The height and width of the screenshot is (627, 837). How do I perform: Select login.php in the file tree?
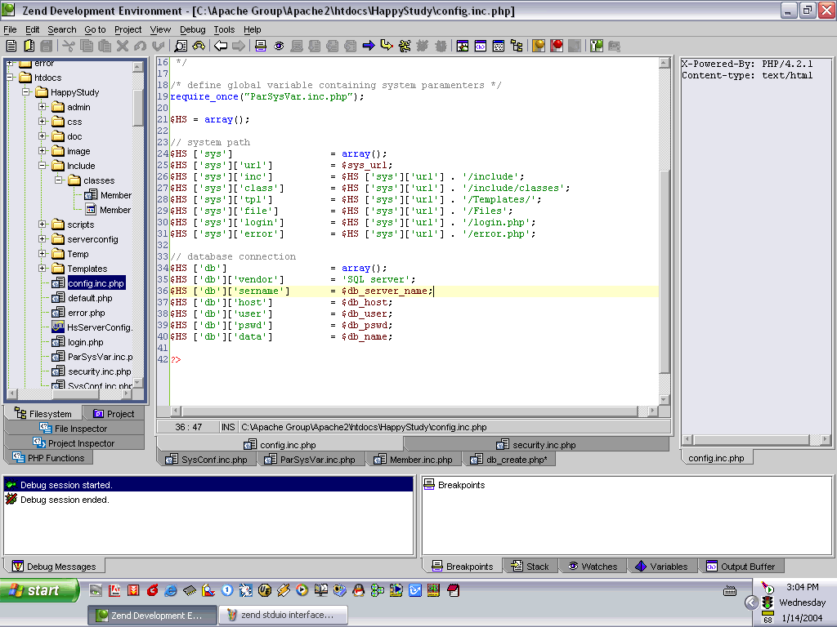coord(85,342)
